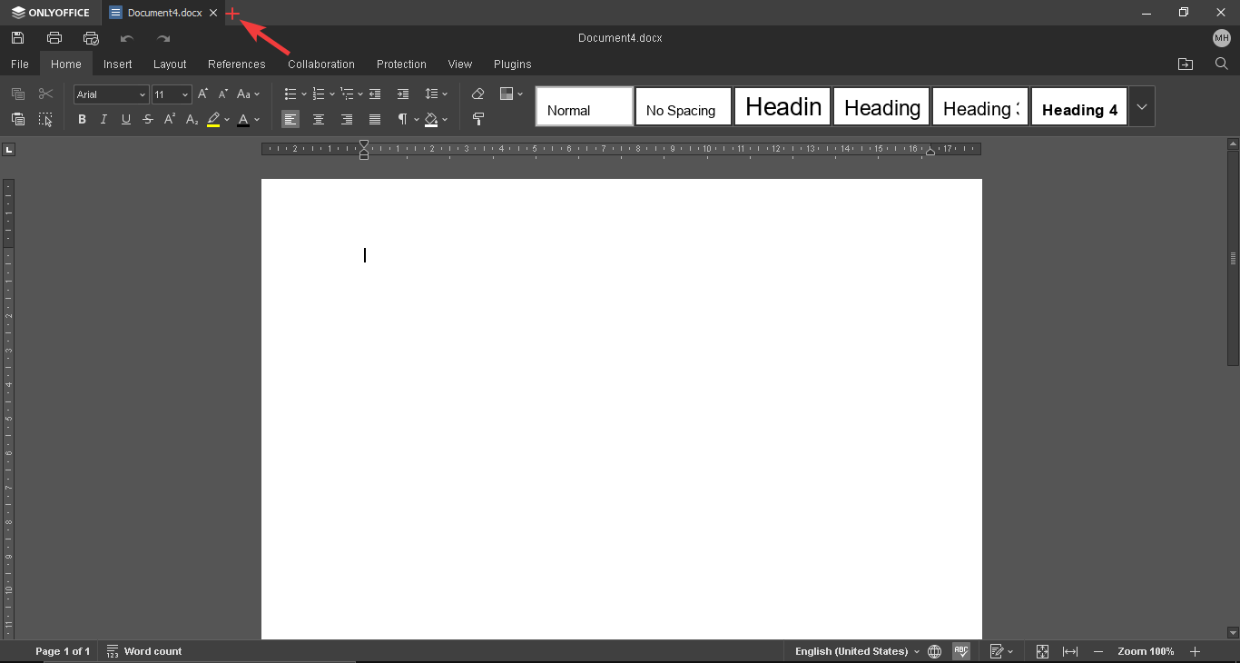Click the Quick Print icon
The height and width of the screenshot is (663, 1240).
tap(91, 38)
